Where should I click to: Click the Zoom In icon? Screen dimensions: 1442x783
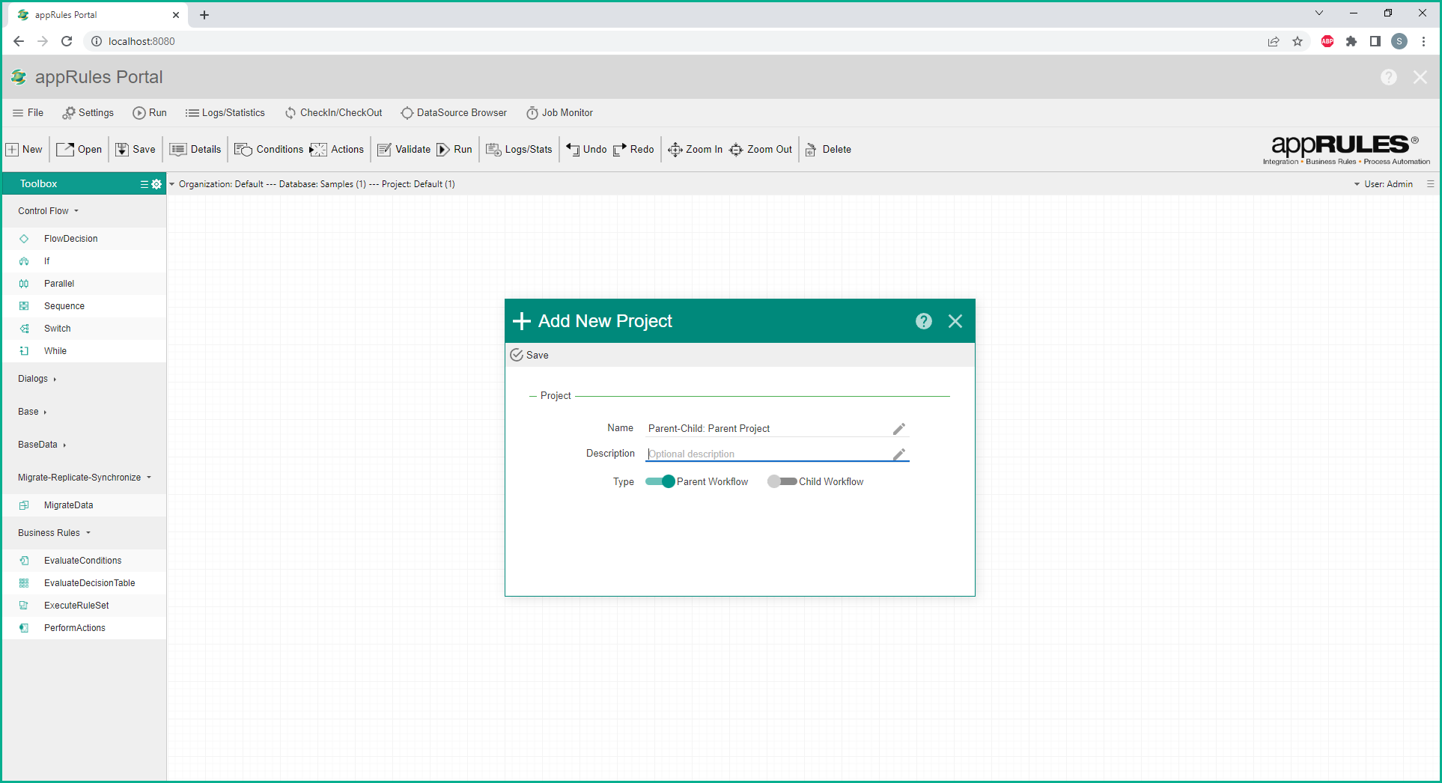click(x=675, y=150)
